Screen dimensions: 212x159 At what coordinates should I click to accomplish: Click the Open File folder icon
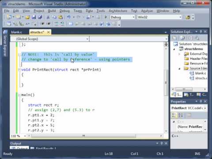click(x=27, y=17)
